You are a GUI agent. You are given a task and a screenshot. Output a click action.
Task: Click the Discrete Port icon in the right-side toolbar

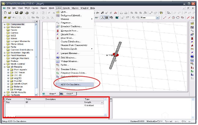tap(192, 42)
